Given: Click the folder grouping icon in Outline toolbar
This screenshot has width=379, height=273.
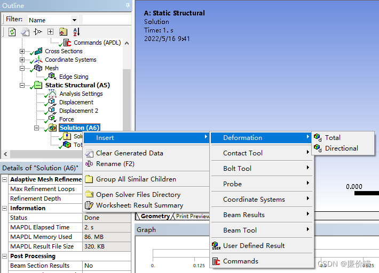Looking at the screenshot, I should (x=63, y=32).
